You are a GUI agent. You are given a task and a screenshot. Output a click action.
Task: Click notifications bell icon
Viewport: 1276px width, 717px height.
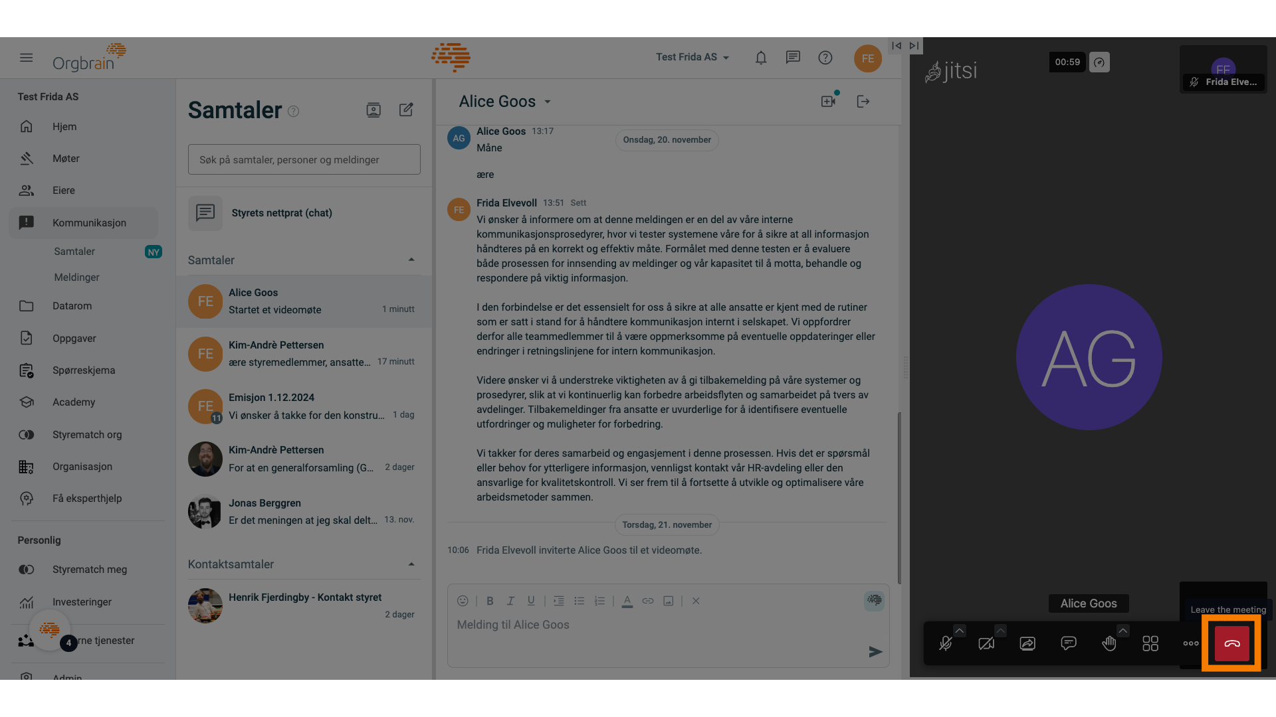point(760,57)
